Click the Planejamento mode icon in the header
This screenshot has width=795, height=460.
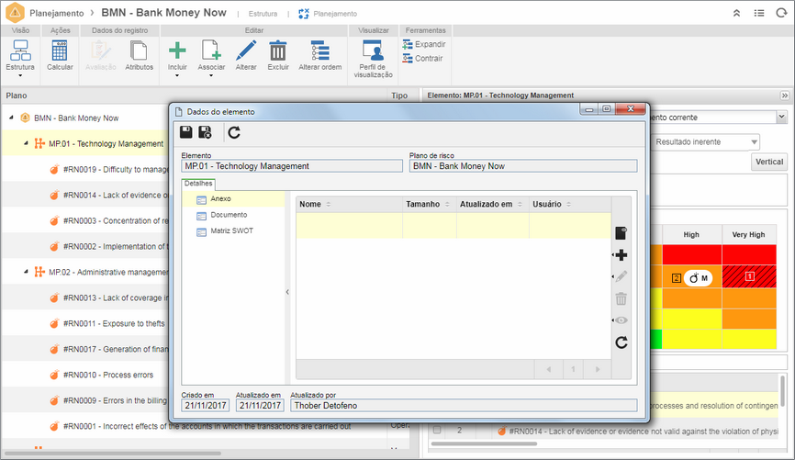pyautogui.click(x=303, y=14)
